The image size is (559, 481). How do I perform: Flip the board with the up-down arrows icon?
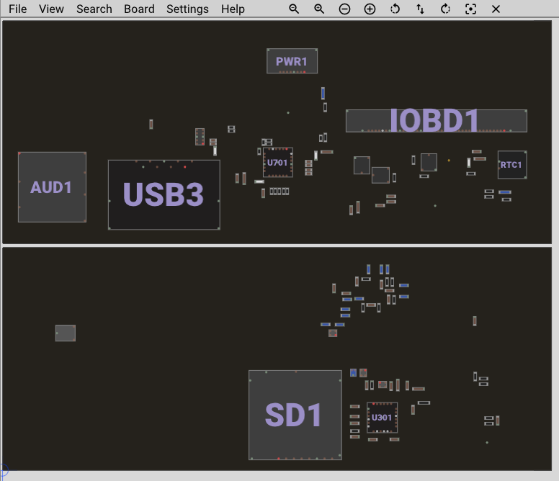(420, 9)
